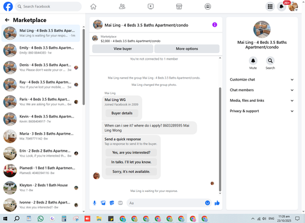Click the ENG language indicator
The height and width of the screenshot is (223, 305).
click(x=271, y=219)
